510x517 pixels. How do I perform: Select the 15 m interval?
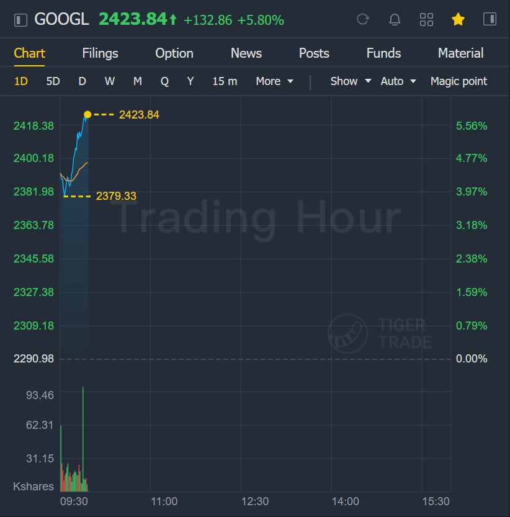[x=225, y=81]
